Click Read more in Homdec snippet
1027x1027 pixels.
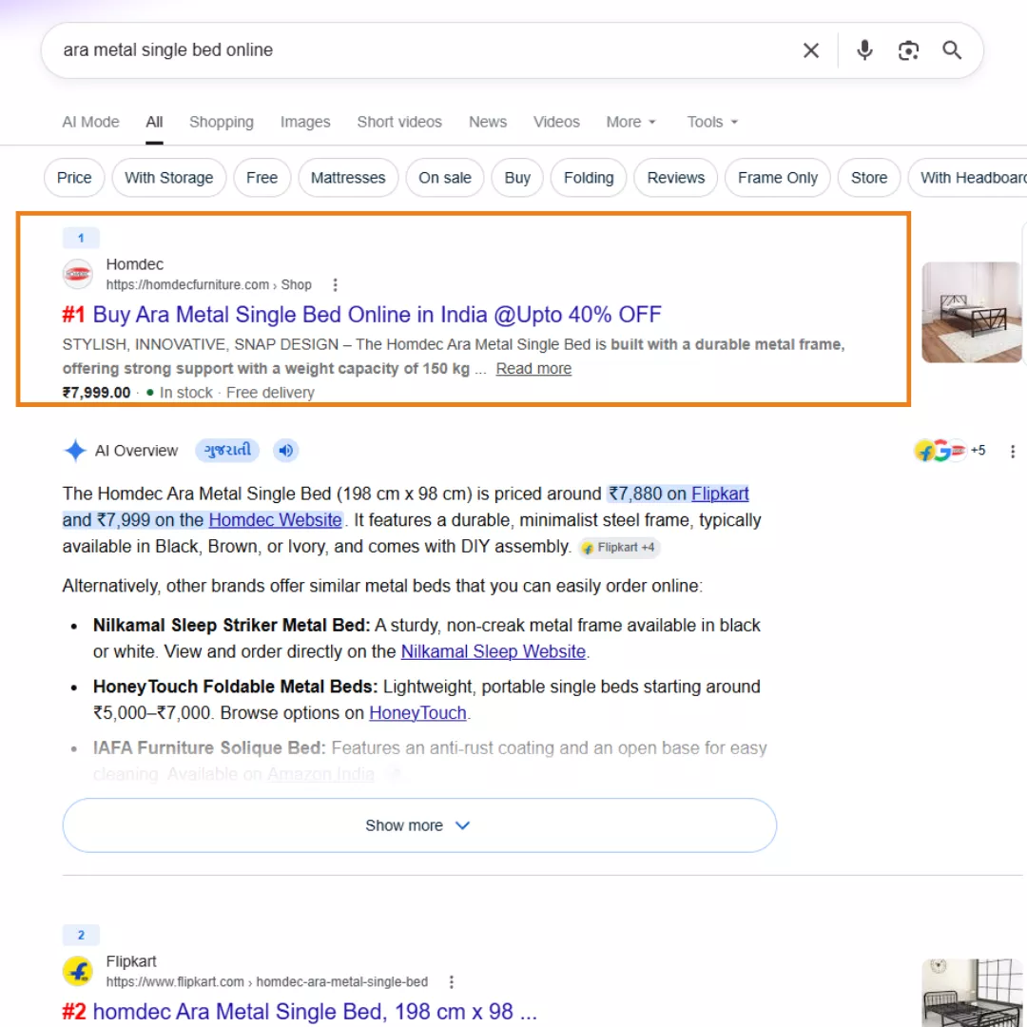[x=533, y=369]
